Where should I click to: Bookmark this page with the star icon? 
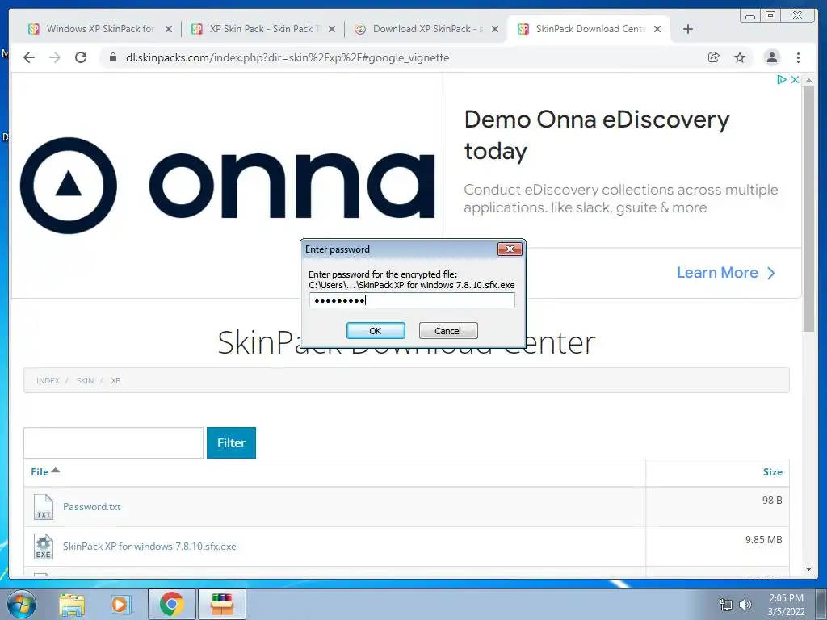click(x=740, y=57)
